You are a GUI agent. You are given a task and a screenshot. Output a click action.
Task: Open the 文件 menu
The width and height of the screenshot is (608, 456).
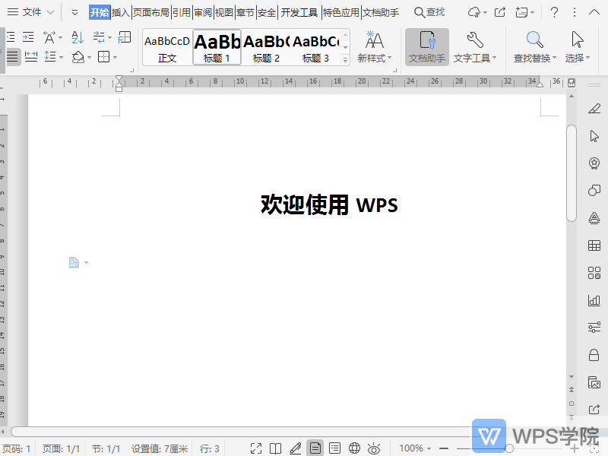tap(30, 12)
